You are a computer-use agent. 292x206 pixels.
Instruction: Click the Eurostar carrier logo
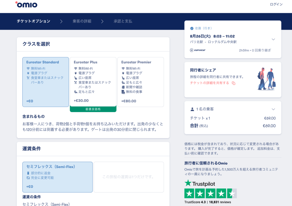pos(198,50)
